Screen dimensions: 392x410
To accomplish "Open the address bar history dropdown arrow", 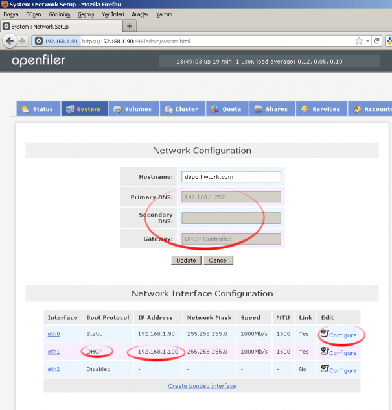I will 367,41.
